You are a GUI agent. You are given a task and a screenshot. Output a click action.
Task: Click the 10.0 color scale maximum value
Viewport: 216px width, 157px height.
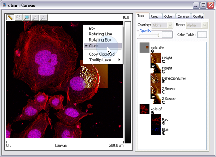[x=126, y=17]
